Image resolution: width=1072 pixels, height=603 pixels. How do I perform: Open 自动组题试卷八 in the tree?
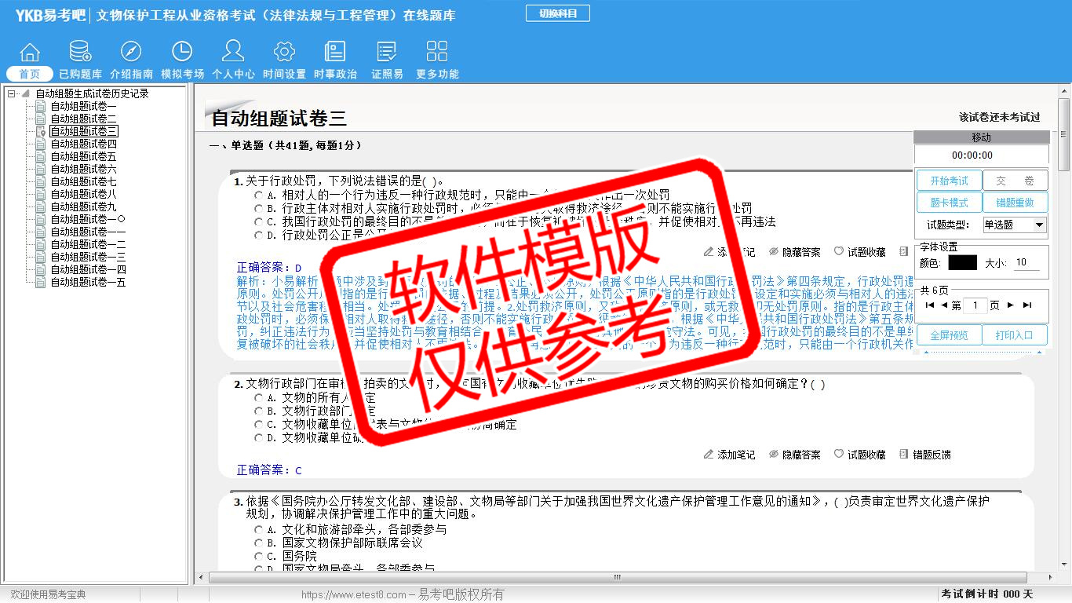pos(83,194)
